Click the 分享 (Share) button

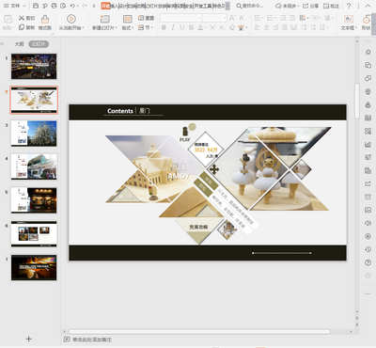[310, 6]
